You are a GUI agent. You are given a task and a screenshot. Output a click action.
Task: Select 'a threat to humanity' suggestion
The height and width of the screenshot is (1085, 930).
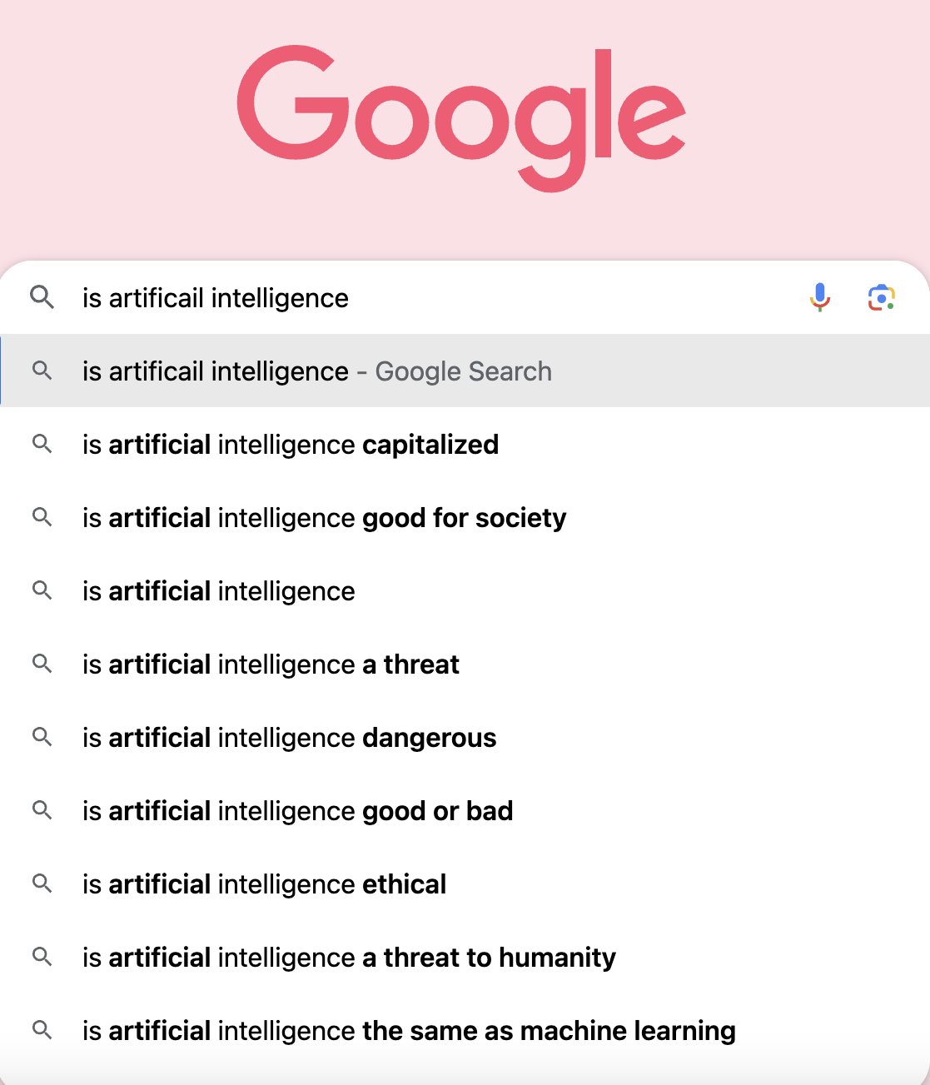[x=349, y=958]
